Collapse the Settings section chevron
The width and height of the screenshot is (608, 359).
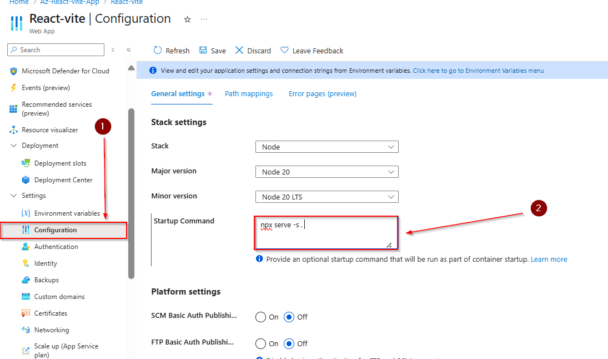point(13,196)
